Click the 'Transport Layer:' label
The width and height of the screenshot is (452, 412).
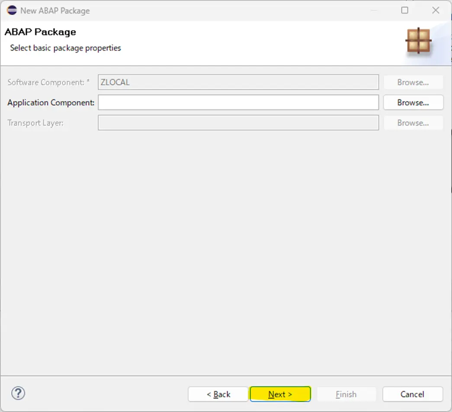[35, 123]
